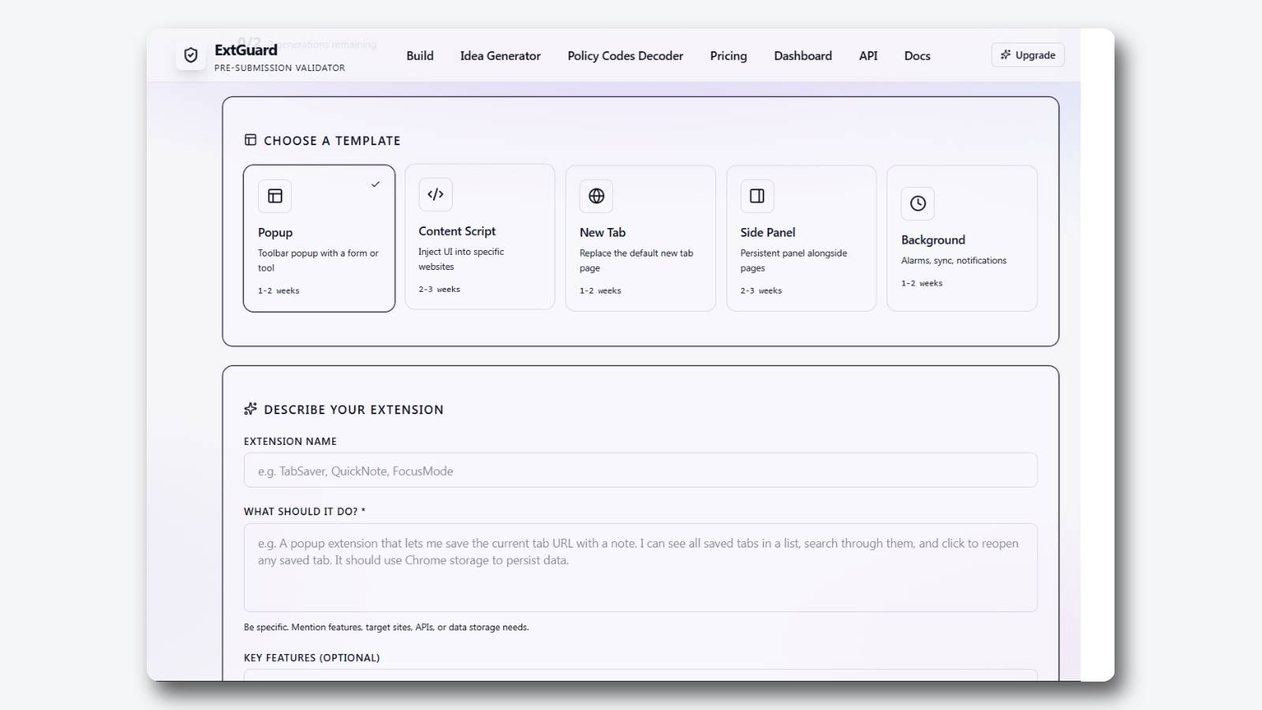This screenshot has width=1262, height=710.
Task: Click the 'EXTENSION NAME' label
Action: [x=290, y=441]
